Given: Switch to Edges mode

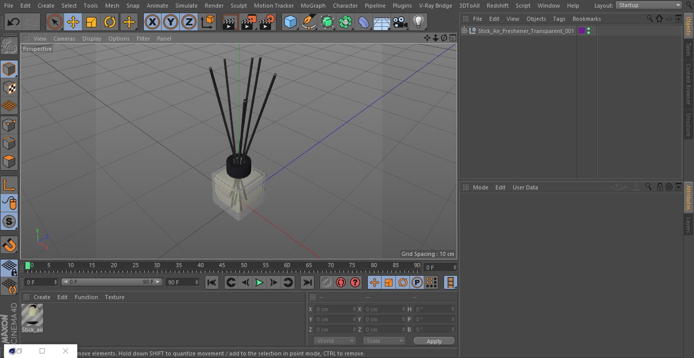Looking at the screenshot, I should (9, 143).
